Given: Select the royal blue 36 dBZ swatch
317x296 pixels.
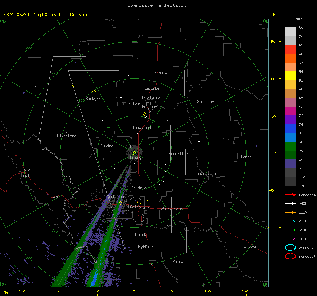Looking at the screenshot, I should (290, 128).
